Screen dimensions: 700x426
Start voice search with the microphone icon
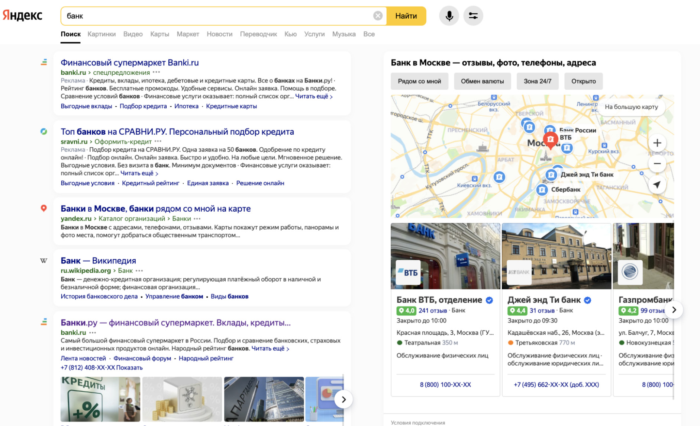[x=449, y=16]
